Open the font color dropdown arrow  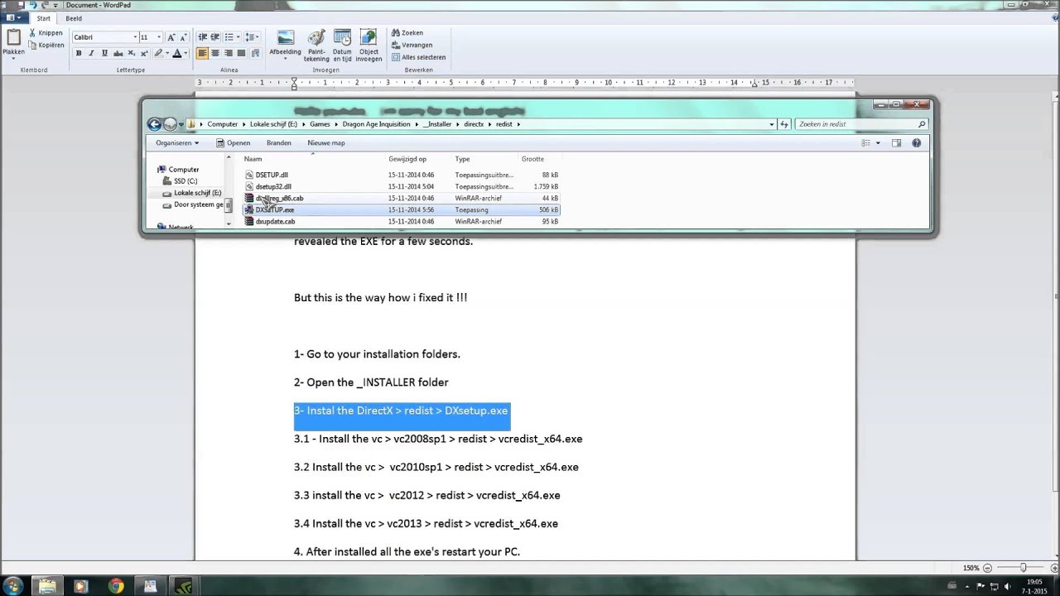(185, 53)
